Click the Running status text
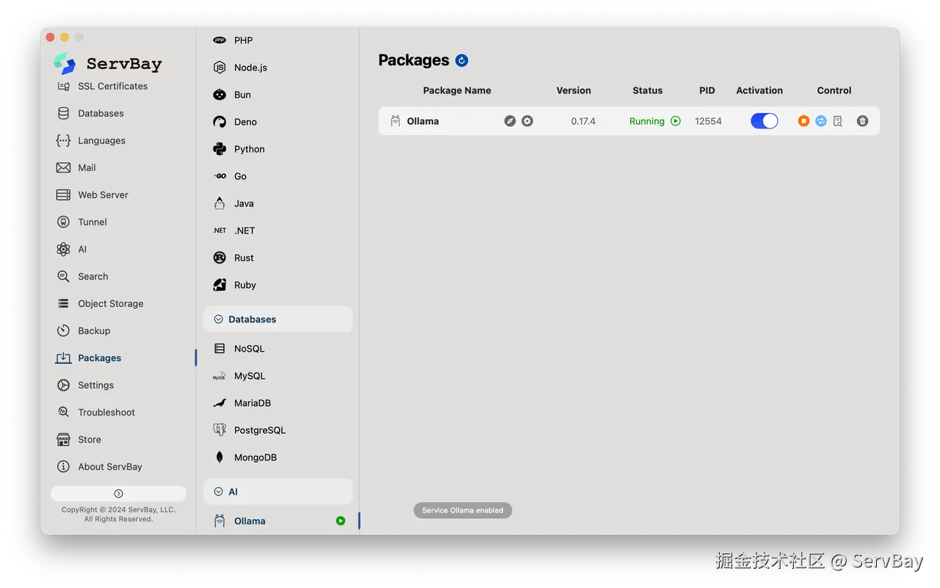 point(647,121)
